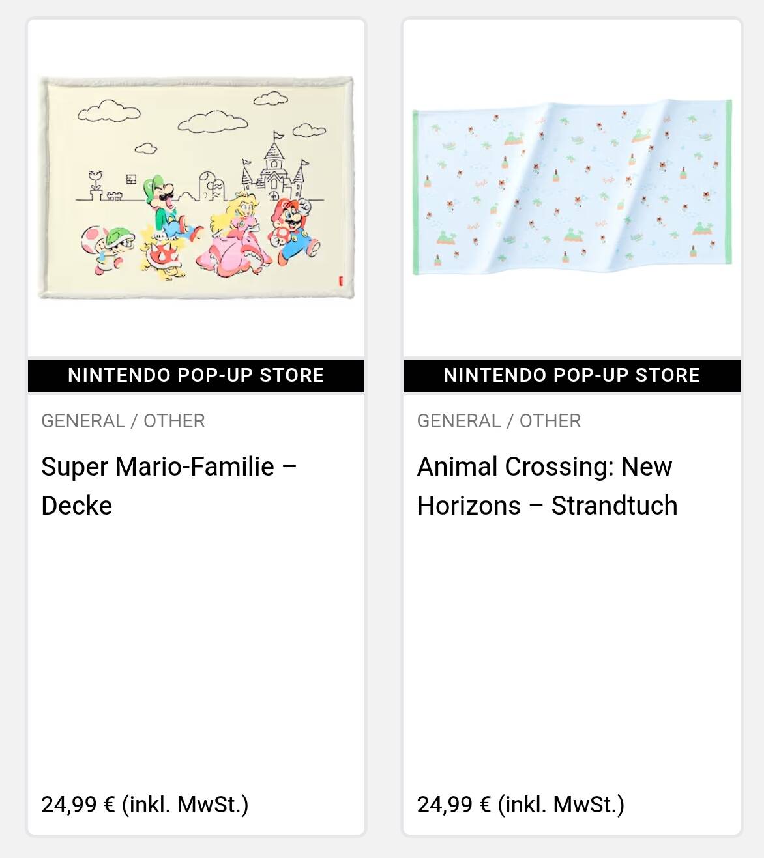Click the towel's right green border stripe
The width and height of the screenshot is (764, 858).
pos(728,181)
